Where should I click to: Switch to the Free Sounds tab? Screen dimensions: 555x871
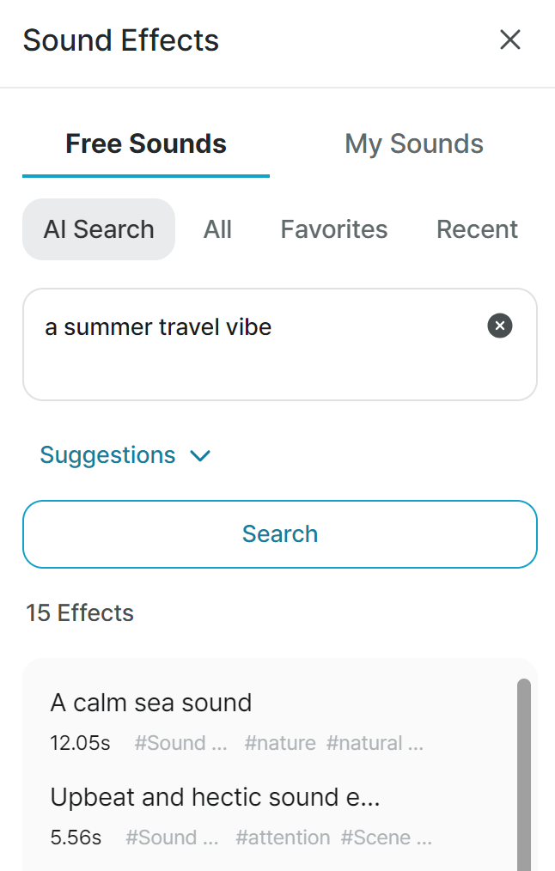point(146,143)
